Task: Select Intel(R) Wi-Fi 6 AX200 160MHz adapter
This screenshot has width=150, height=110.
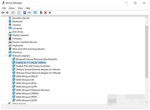Action: 31,63
